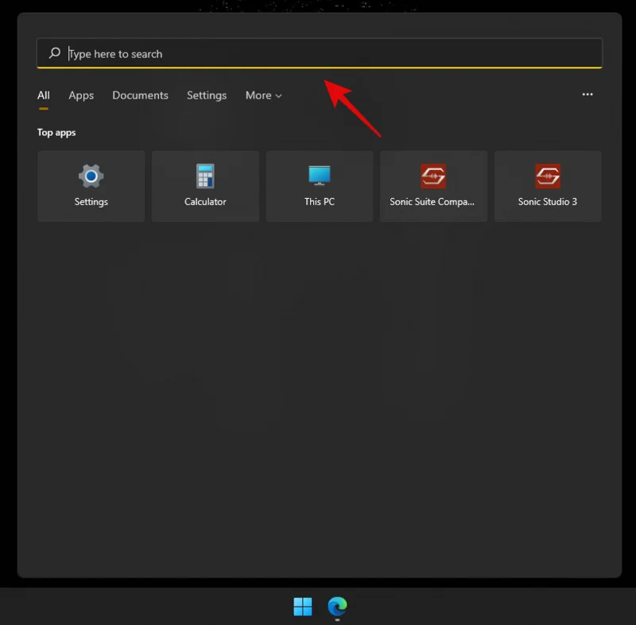Open the three-dots options menu
This screenshot has width=636, height=625.
click(588, 95)
